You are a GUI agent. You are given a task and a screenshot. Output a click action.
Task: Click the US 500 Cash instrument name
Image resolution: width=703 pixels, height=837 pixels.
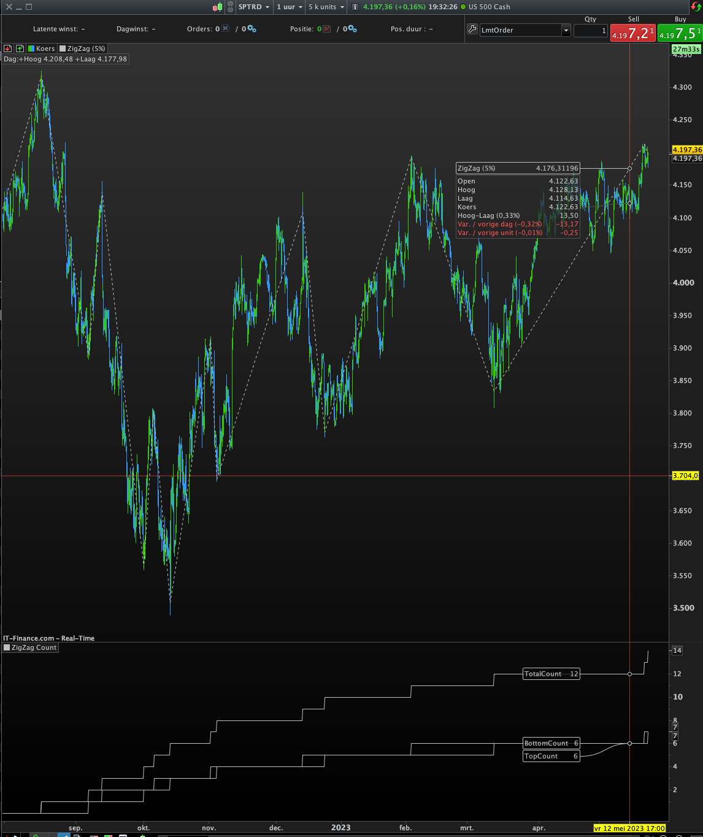[490, 7]
